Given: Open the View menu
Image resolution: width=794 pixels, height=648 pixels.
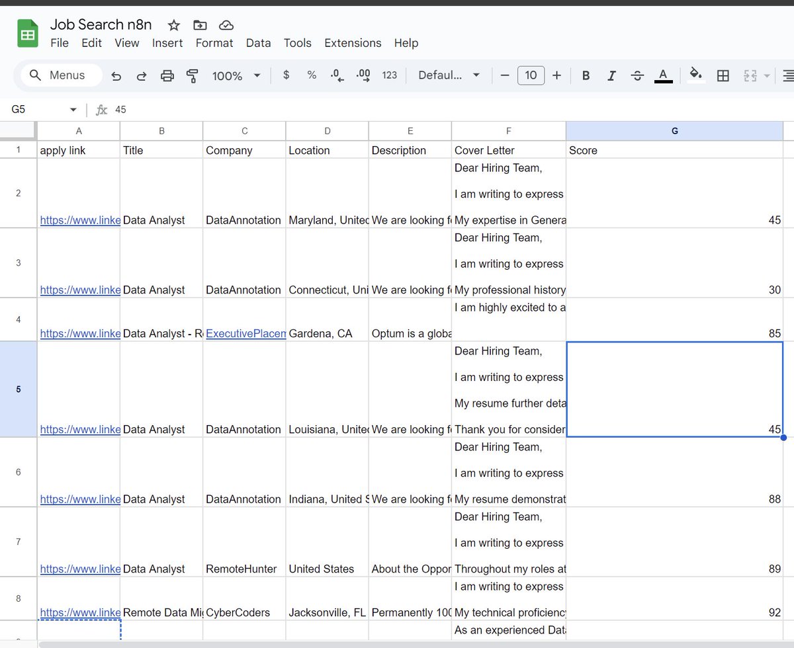Looking at the screenshot, I should 127,43.
